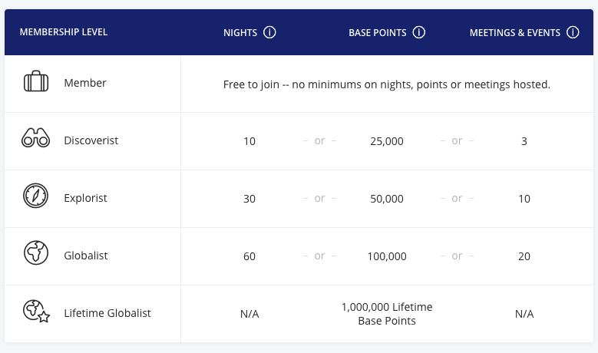598x353 pixels.
Task: Click the Member suitcase icon
Action: coord(36,81)
